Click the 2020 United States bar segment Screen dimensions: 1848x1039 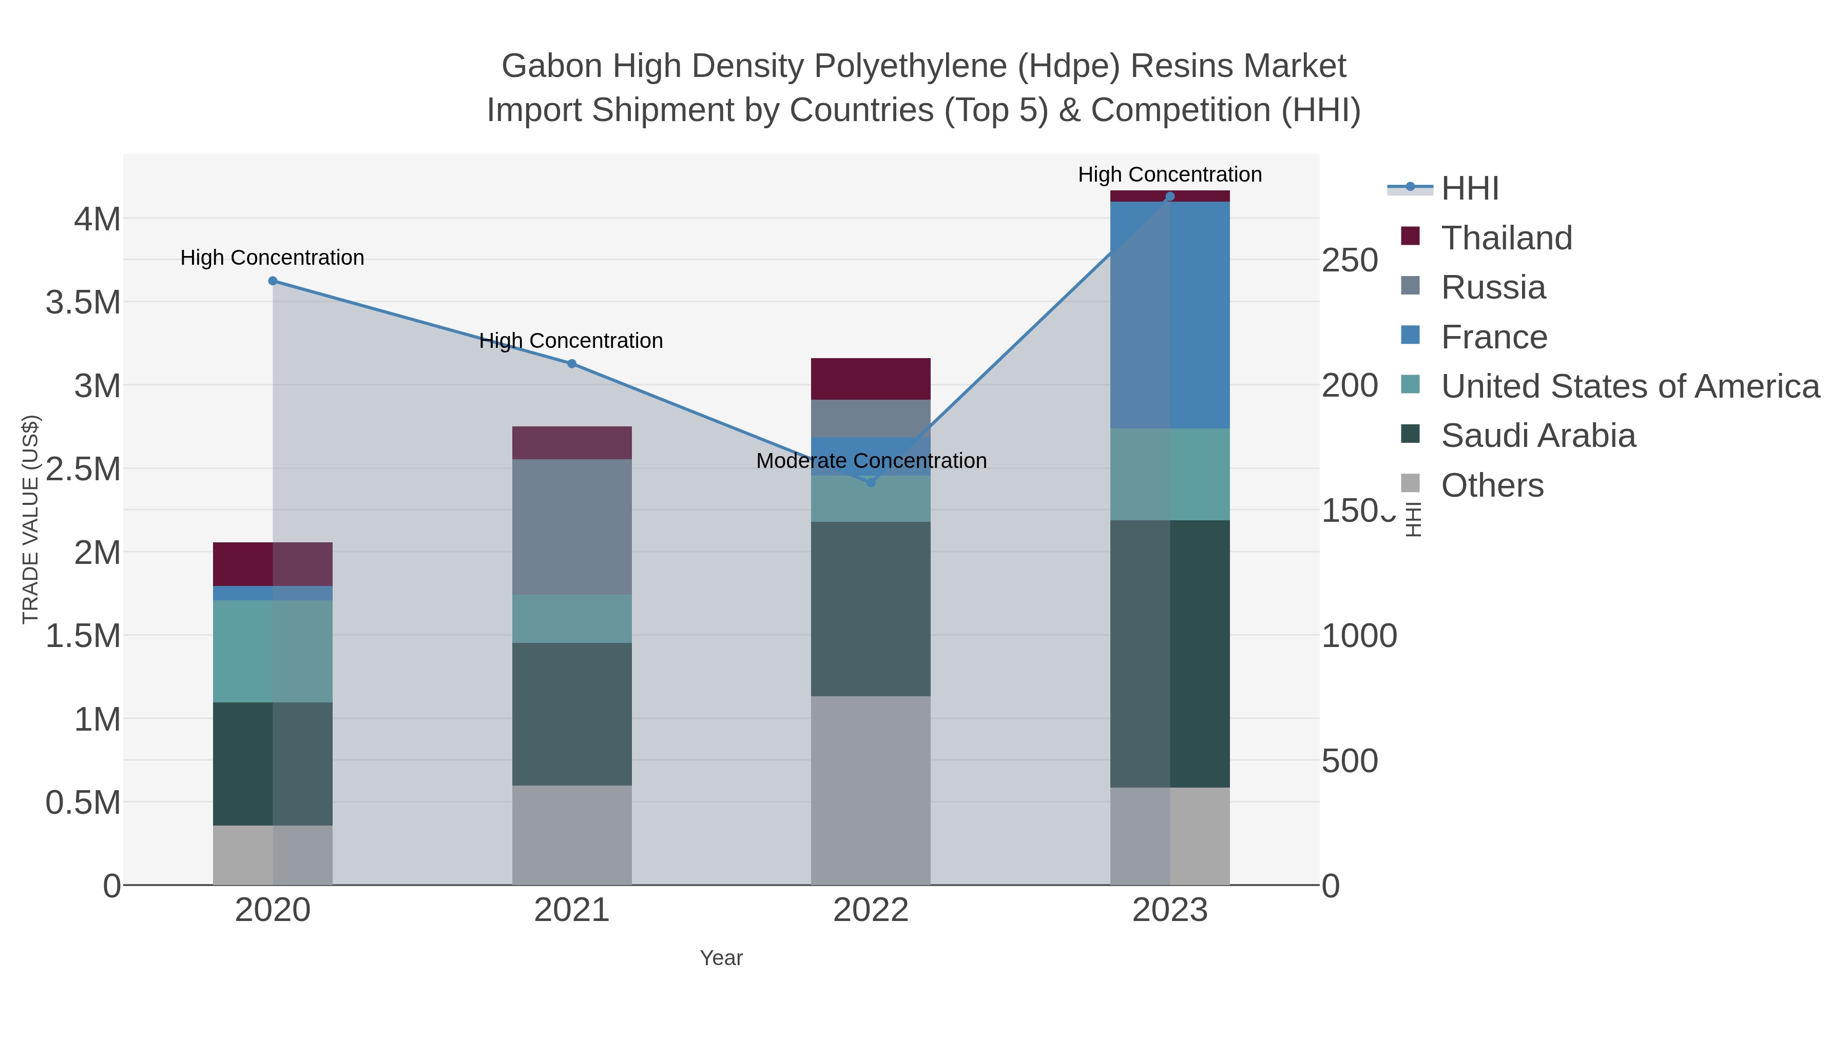(x=273, y=651)
